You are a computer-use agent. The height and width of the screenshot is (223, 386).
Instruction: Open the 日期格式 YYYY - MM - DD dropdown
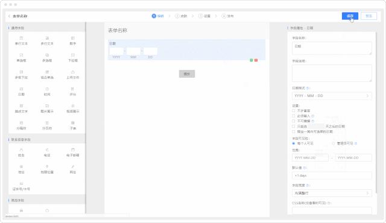pos(332,96)
